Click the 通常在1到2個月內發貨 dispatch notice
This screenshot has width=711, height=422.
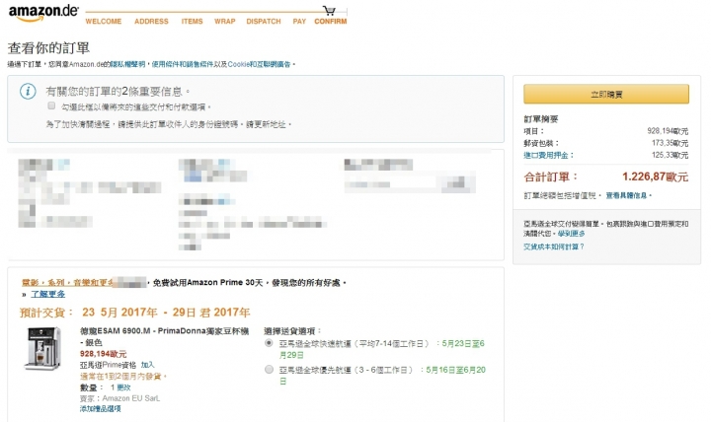pyautogui.click(x=123, y=377)
